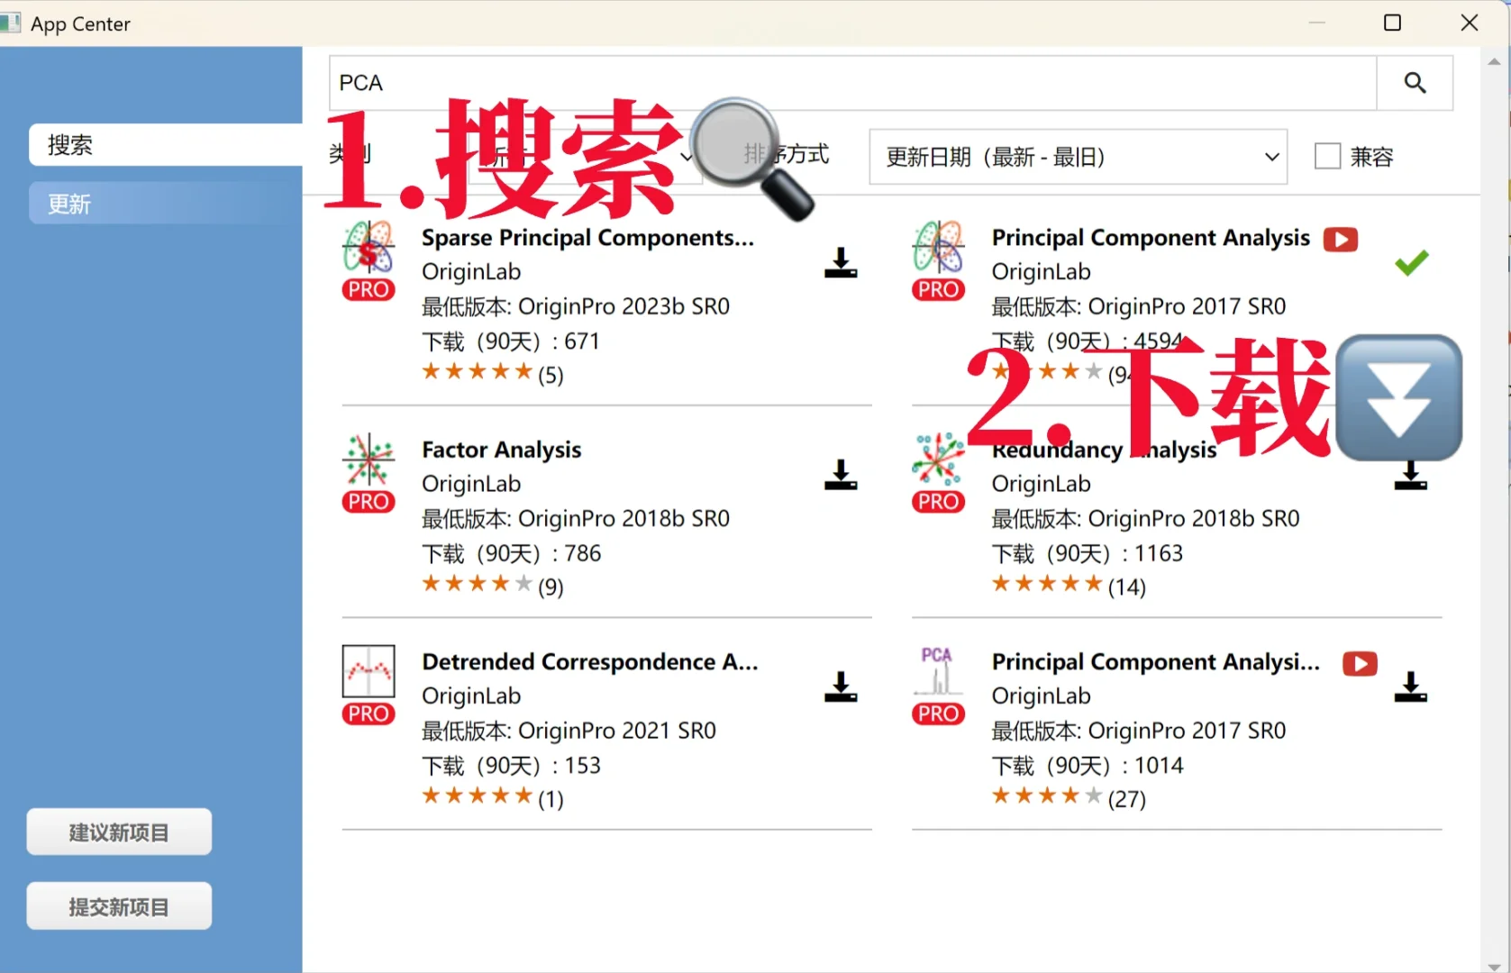The image size is (1511, 973).
Task: Open the 更新日期 sort order dropdown
Action: pyautogui.click(x=1077, y=156)
